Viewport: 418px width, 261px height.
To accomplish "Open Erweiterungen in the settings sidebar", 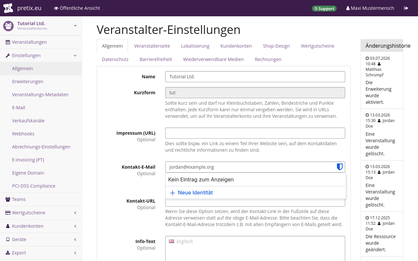I will point(41,82).
